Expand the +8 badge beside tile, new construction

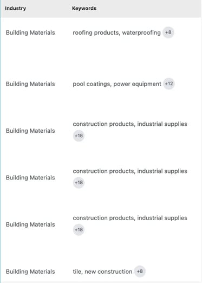[140, 271]
